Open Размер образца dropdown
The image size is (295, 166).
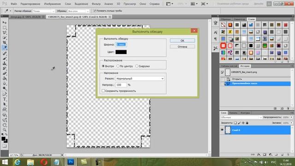tap(44, 11)
